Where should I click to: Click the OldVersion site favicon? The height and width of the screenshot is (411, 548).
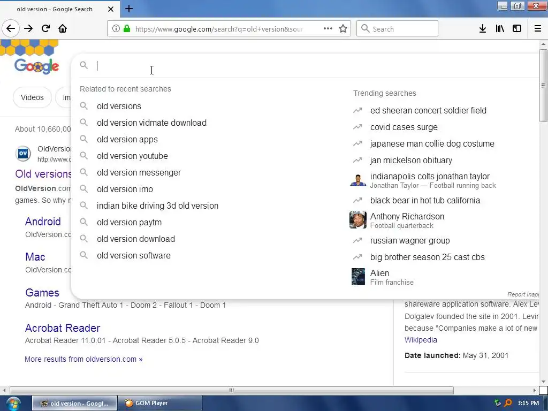23,154
